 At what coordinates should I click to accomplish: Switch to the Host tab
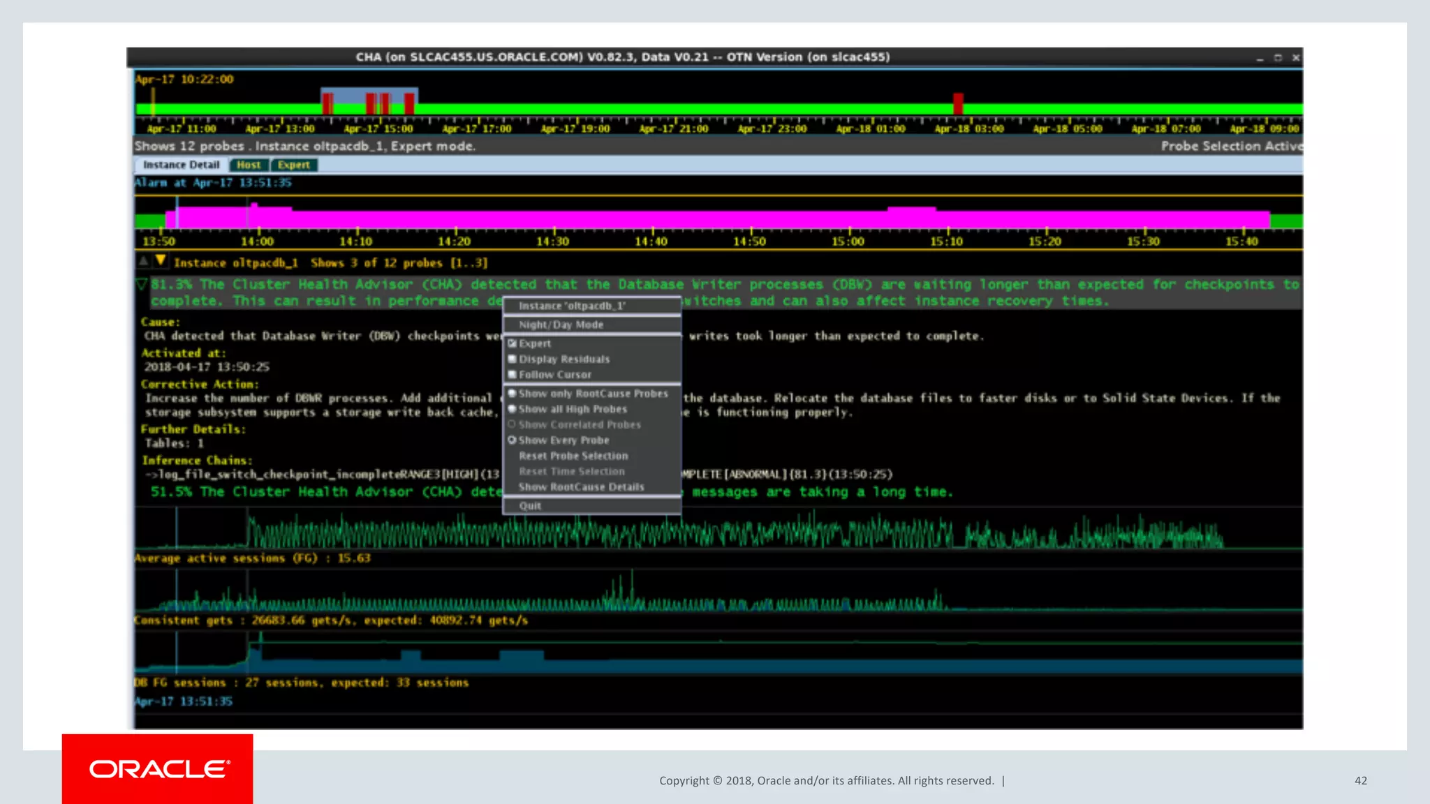point(249,165)
